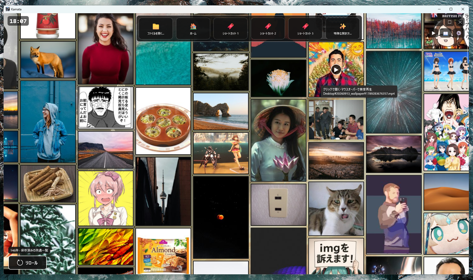Open ショートカット 2 bookmark
This screenshot has height=280, width=473.
coord(268,29)
